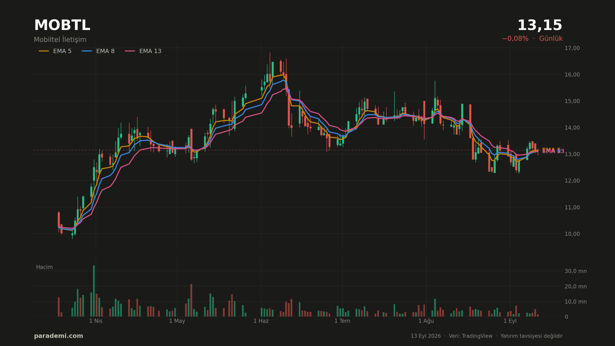Click the 11,00 price axis label
Image resolution: width=615 pixels, height=346 pixels.
(x=572, y=207)
